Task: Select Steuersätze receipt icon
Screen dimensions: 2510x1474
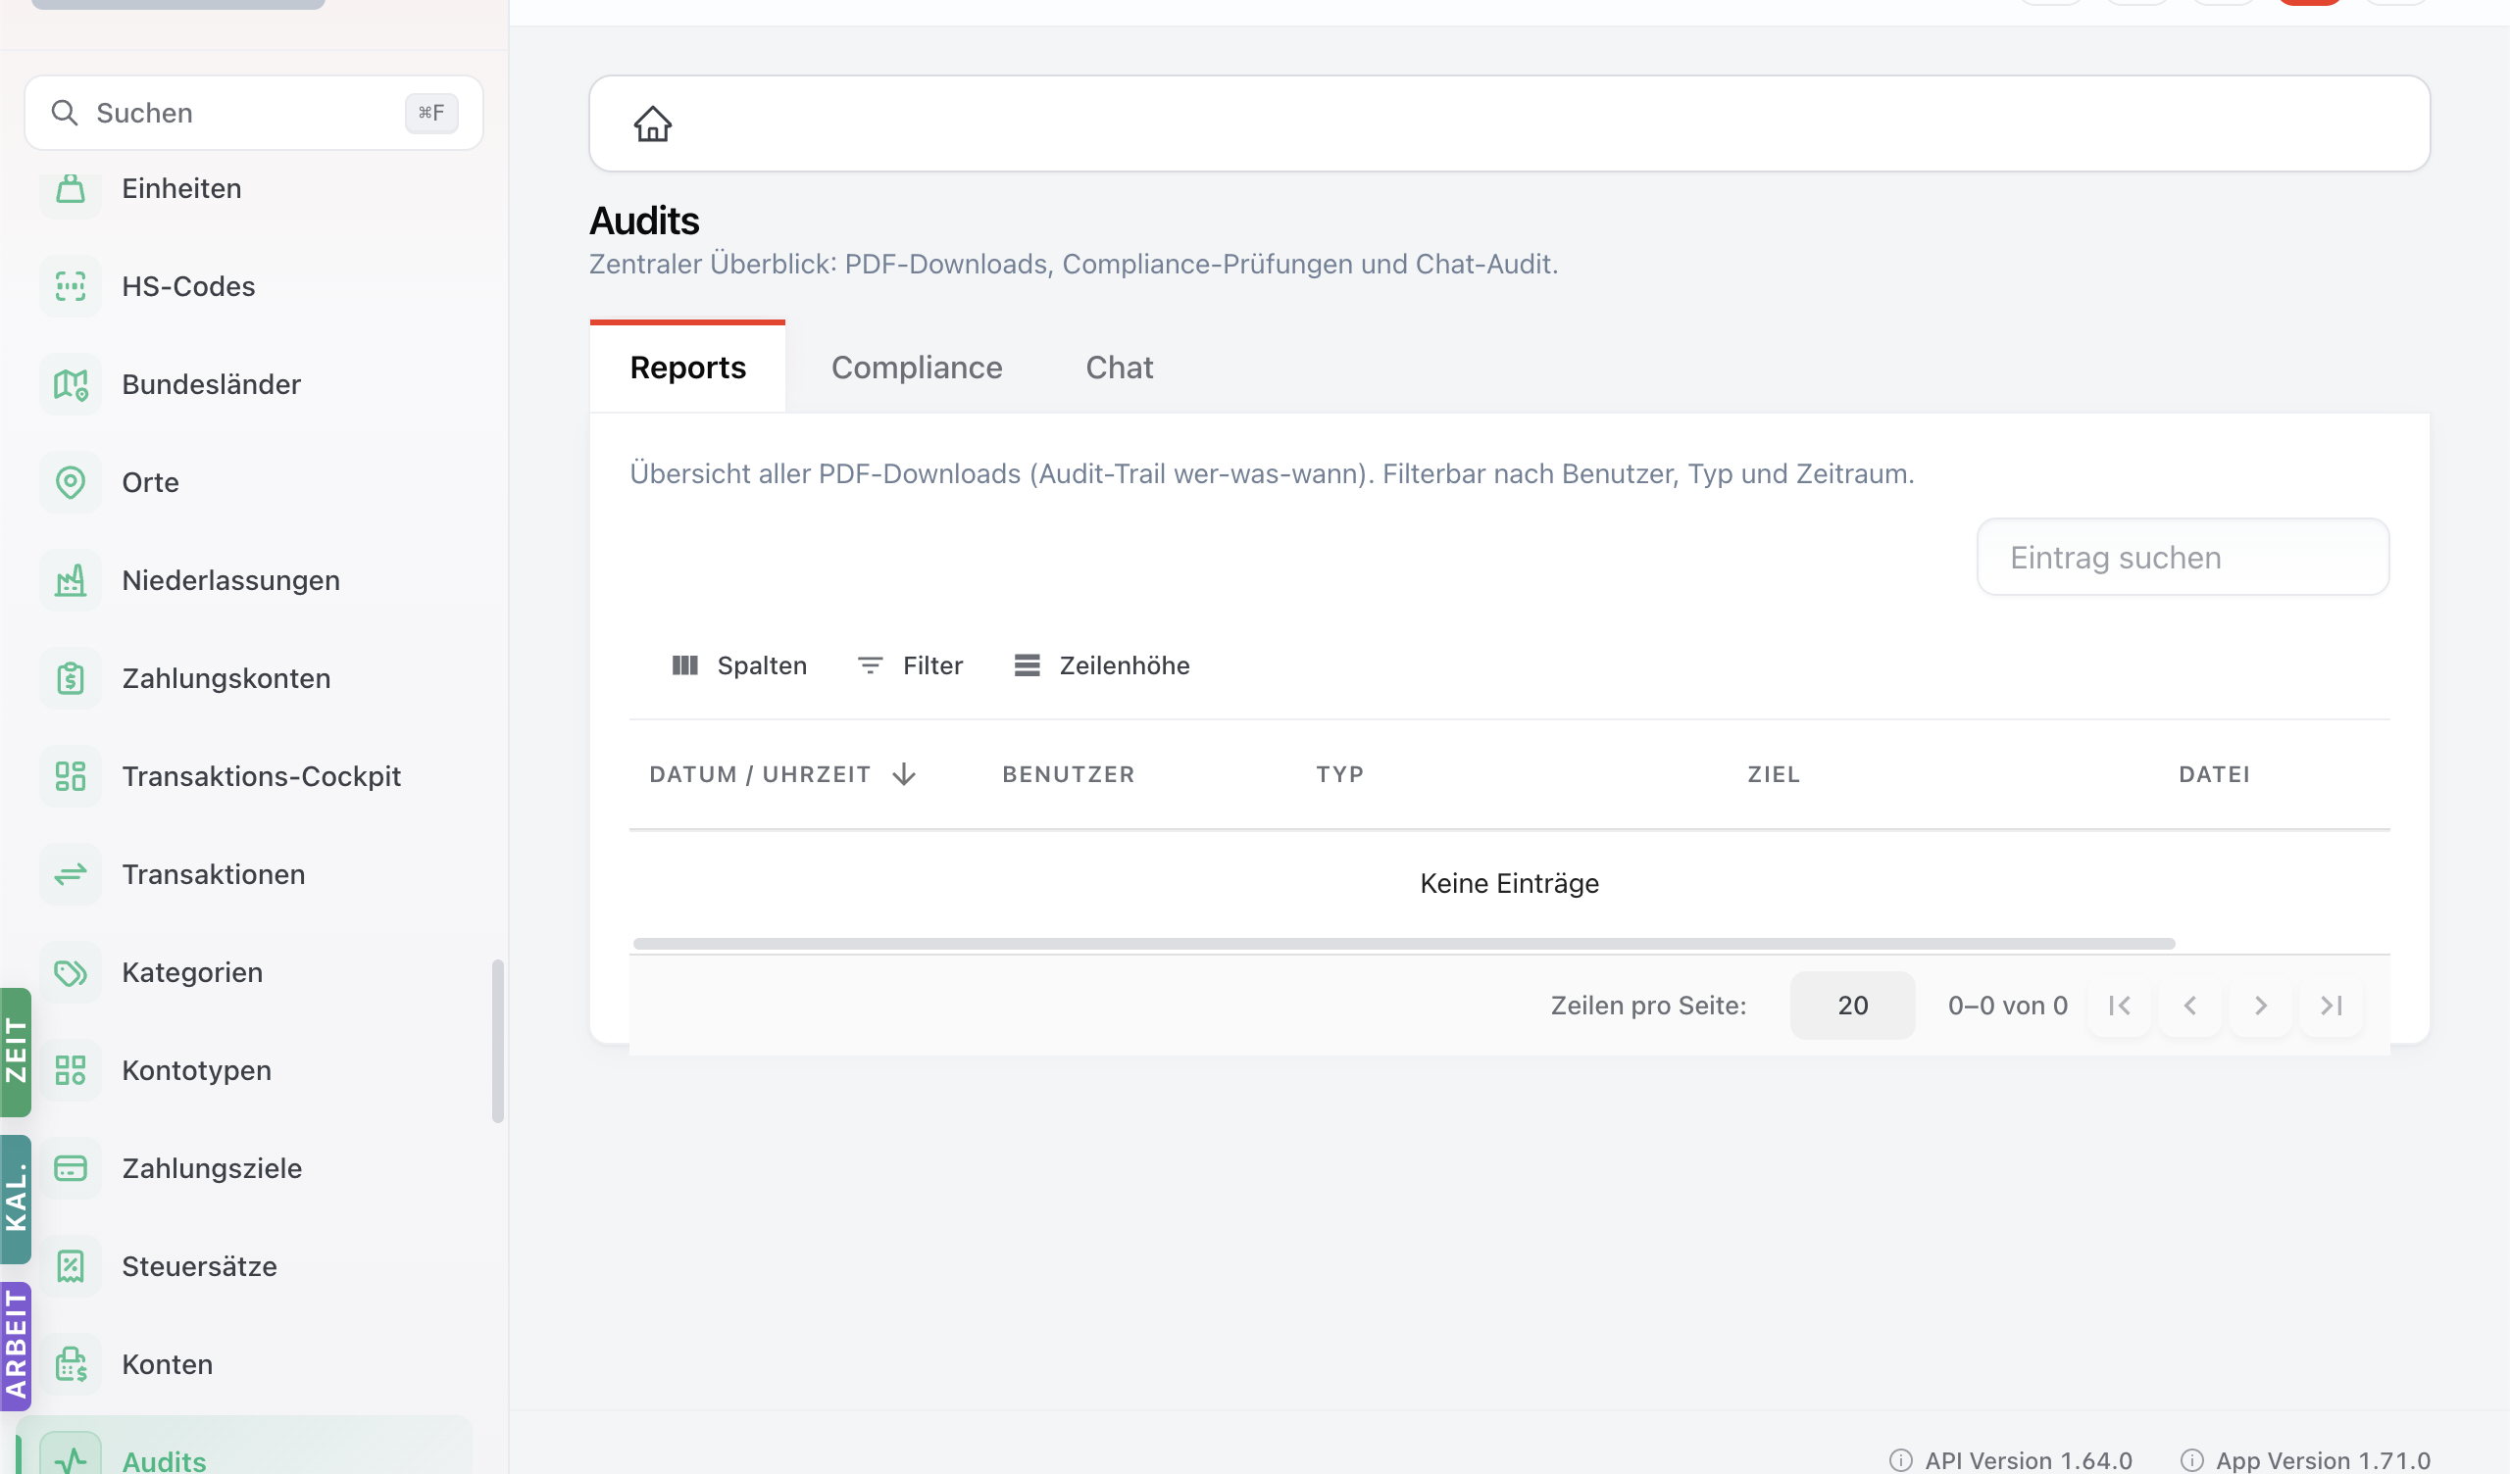Action: 70,1266
